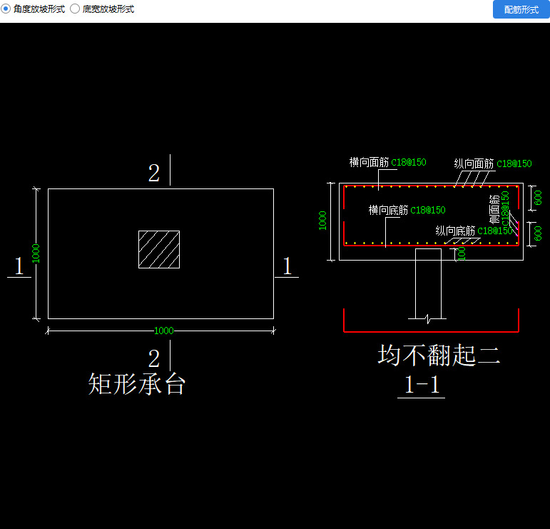Click the section mark 2 below the plan
Screen dimensions: 550x529
154,358
